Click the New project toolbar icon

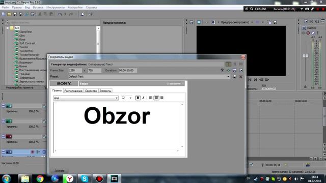pyautogui.click(x=4, y=14)
